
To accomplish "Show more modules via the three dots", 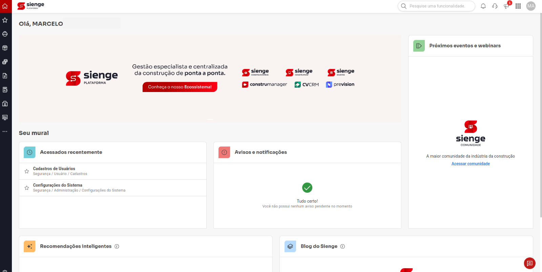I will pyautogui.click(x=5, y=131).
